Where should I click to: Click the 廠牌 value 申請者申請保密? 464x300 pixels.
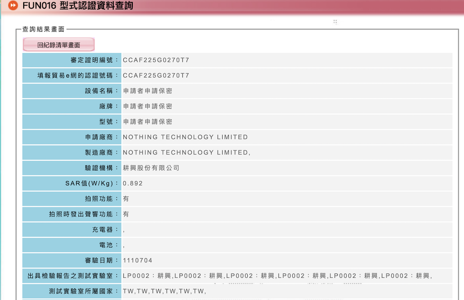148,106
